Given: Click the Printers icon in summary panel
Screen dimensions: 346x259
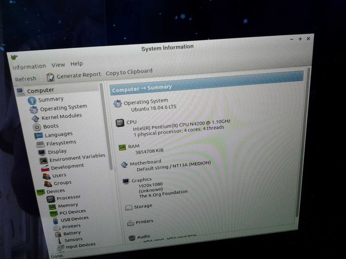Looking at the screenshot, I should click(131, 223).
